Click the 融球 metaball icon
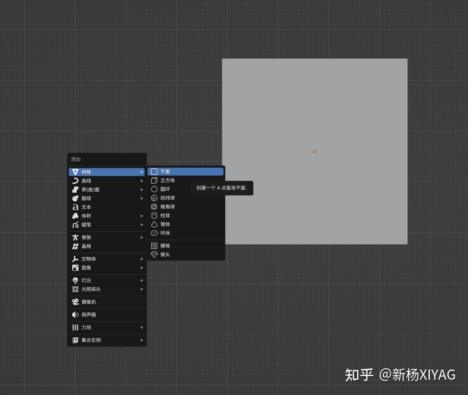This screenshot has width=468, height=395. [75, 198]
